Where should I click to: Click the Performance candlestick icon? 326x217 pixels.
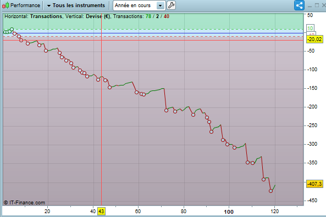coord(5,5)
